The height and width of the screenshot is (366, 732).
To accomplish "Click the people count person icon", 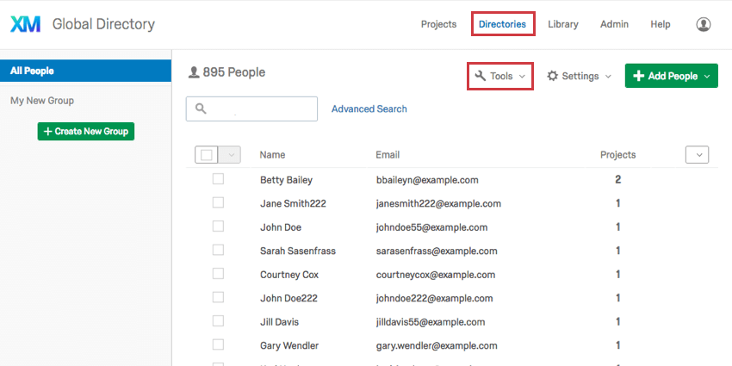I will click(x=194, y=73).
